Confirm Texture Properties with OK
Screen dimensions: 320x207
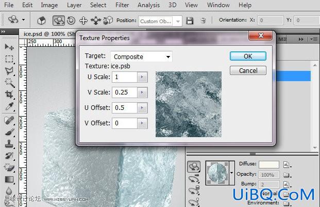tap(248, 56)
